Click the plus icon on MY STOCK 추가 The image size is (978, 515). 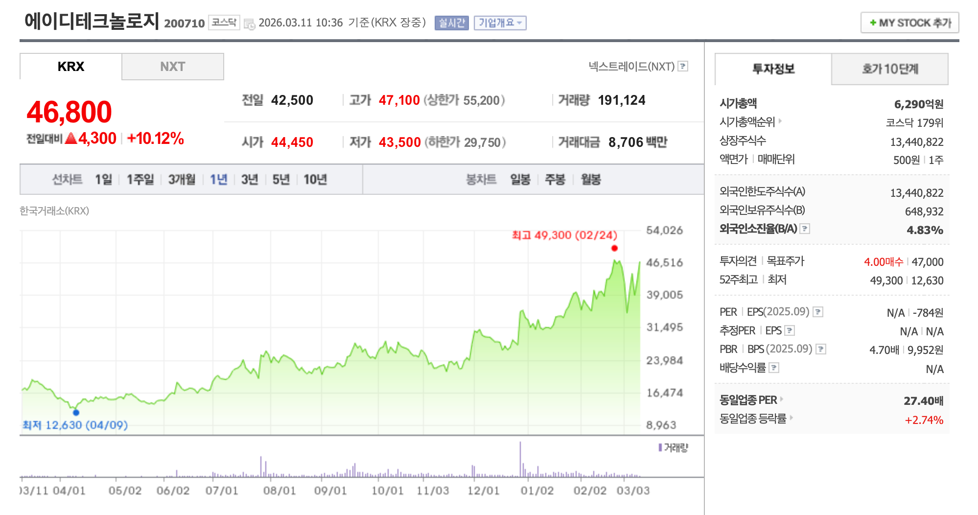pyautogui.click(x=873, y=23)
